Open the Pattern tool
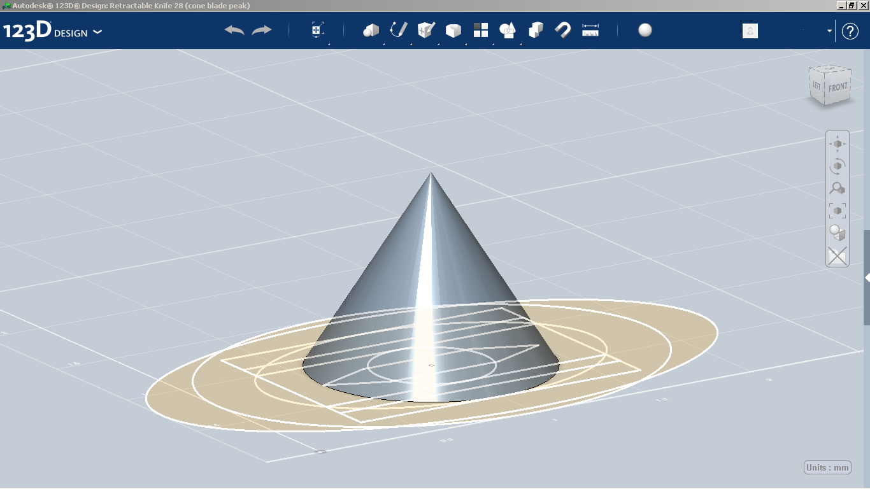Viewport: 870px width, 489px height. [480, 30]
